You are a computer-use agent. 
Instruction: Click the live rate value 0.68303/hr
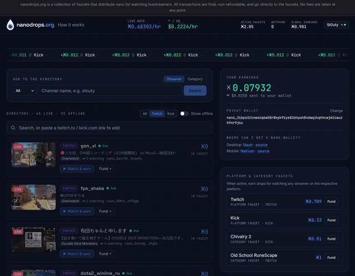pyautogui.click(x=144, y=27)
